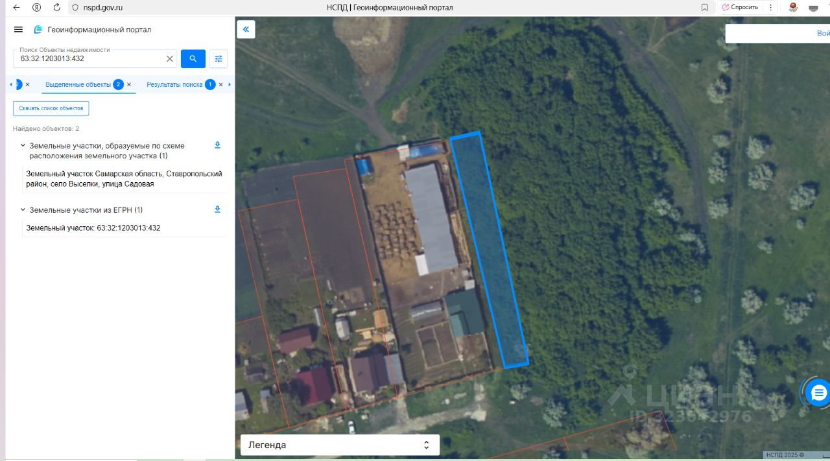
Task: Open the hamburger menu of the portal
Action: pyautogui.click(x=18, y=30)
